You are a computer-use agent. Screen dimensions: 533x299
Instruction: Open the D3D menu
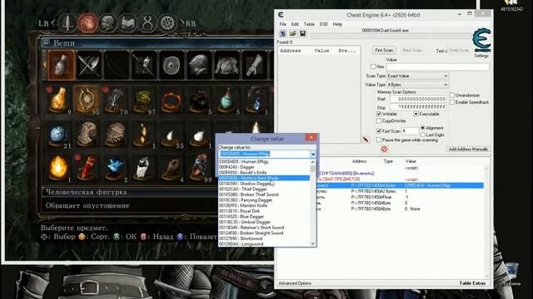pyautogui.click(x=324, y=24)
